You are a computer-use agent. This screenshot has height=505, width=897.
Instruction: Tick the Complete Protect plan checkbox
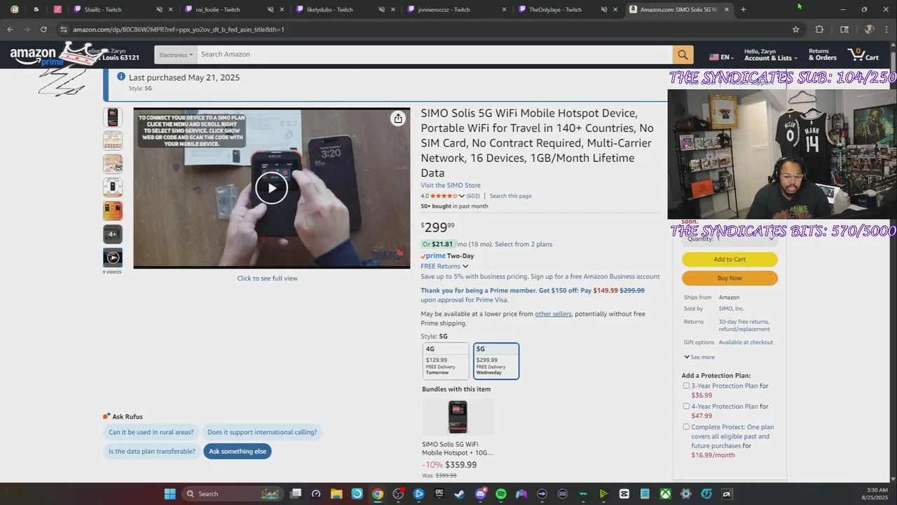(x=686, y=426)
